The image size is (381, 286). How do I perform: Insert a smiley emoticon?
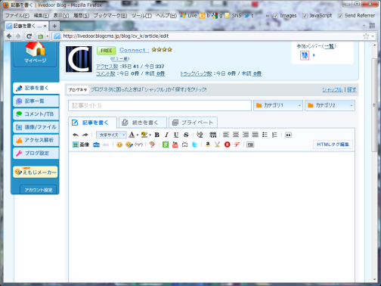(x=119, y=145)
